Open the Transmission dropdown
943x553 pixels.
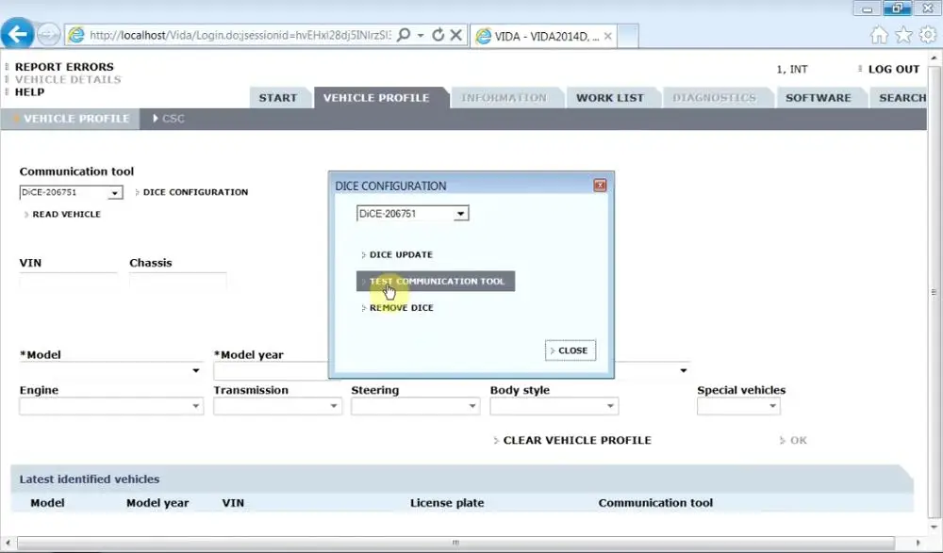click(x=277, y=406)
